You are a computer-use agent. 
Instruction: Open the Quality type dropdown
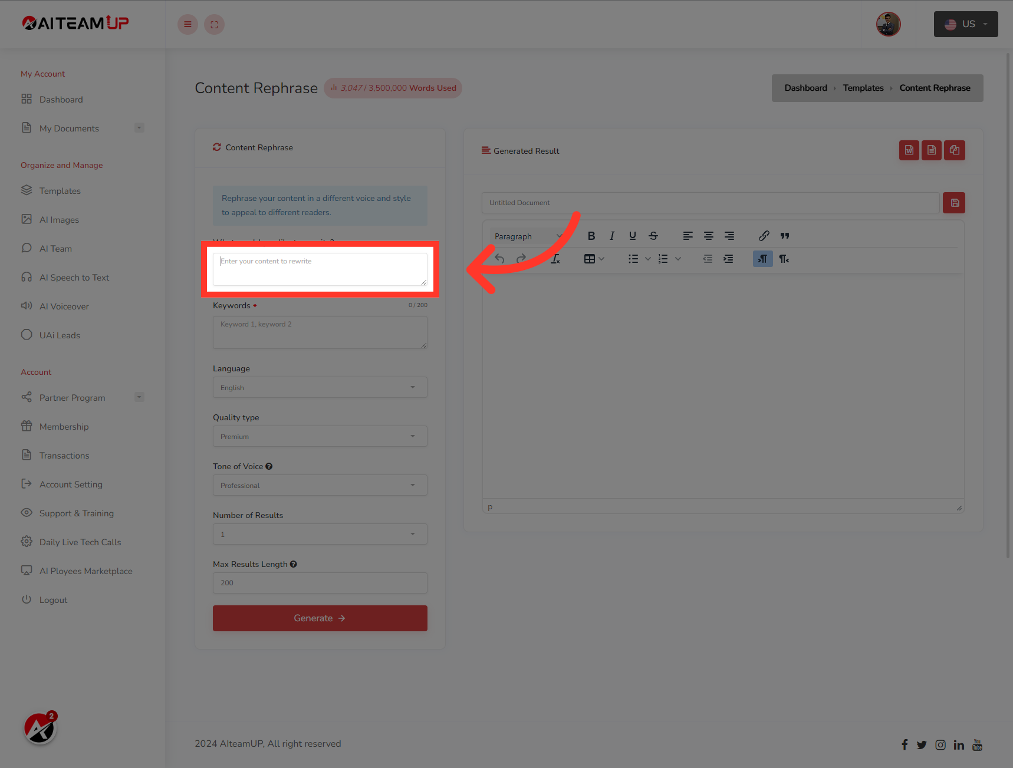pos(320,436)
